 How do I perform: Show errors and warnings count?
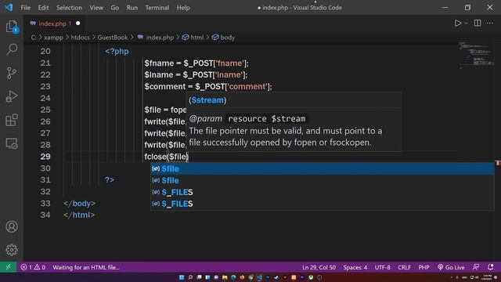point(33,267)
